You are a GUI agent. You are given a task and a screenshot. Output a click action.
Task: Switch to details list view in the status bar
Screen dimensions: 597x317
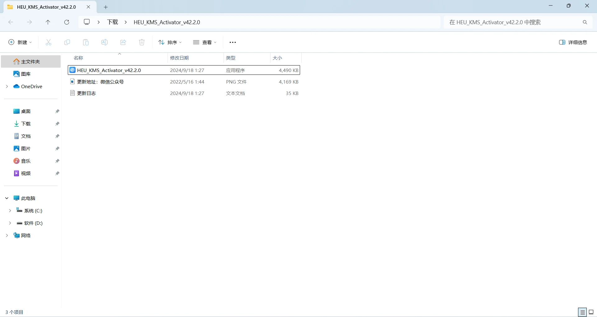(x=582, y=312)
